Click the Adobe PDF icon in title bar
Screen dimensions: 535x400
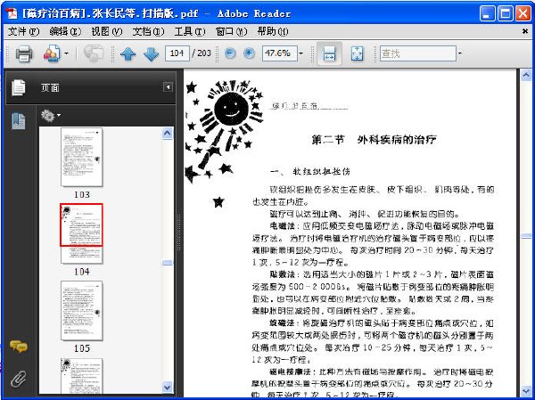[12, 13]
